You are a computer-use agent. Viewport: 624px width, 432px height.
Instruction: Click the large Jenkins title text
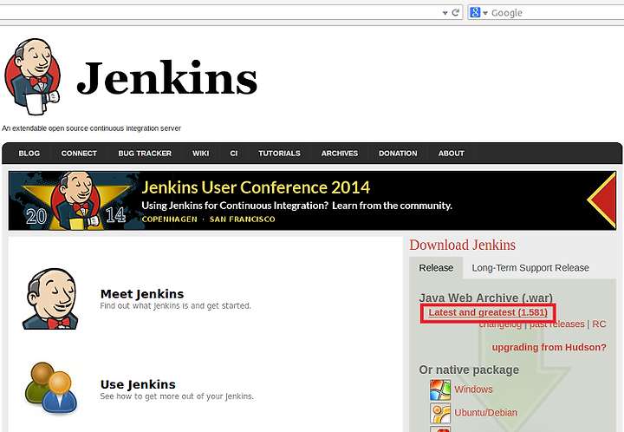(166, 78)
